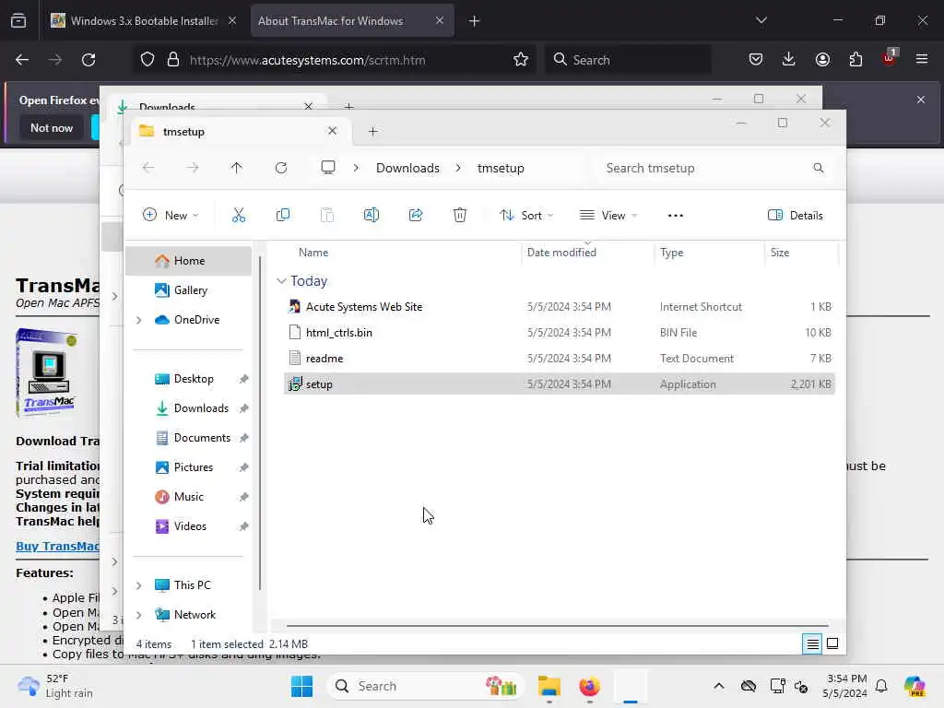Click the Rename icon in Explorer toolbar
This screenshot has height=708, width=944.
(x=371, y=215)
